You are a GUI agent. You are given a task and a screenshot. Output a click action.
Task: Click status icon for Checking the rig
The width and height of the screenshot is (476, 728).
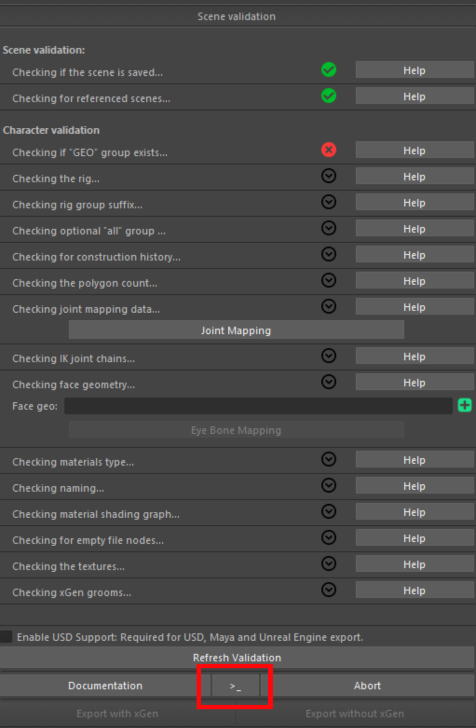coord(329,176)
